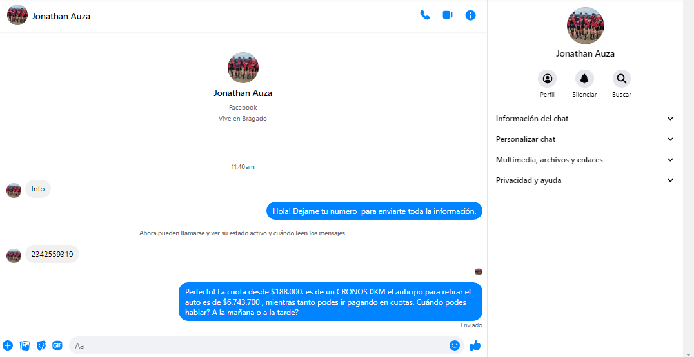Open the GIF picker
The image size is (694, 357).
[57, 345]
